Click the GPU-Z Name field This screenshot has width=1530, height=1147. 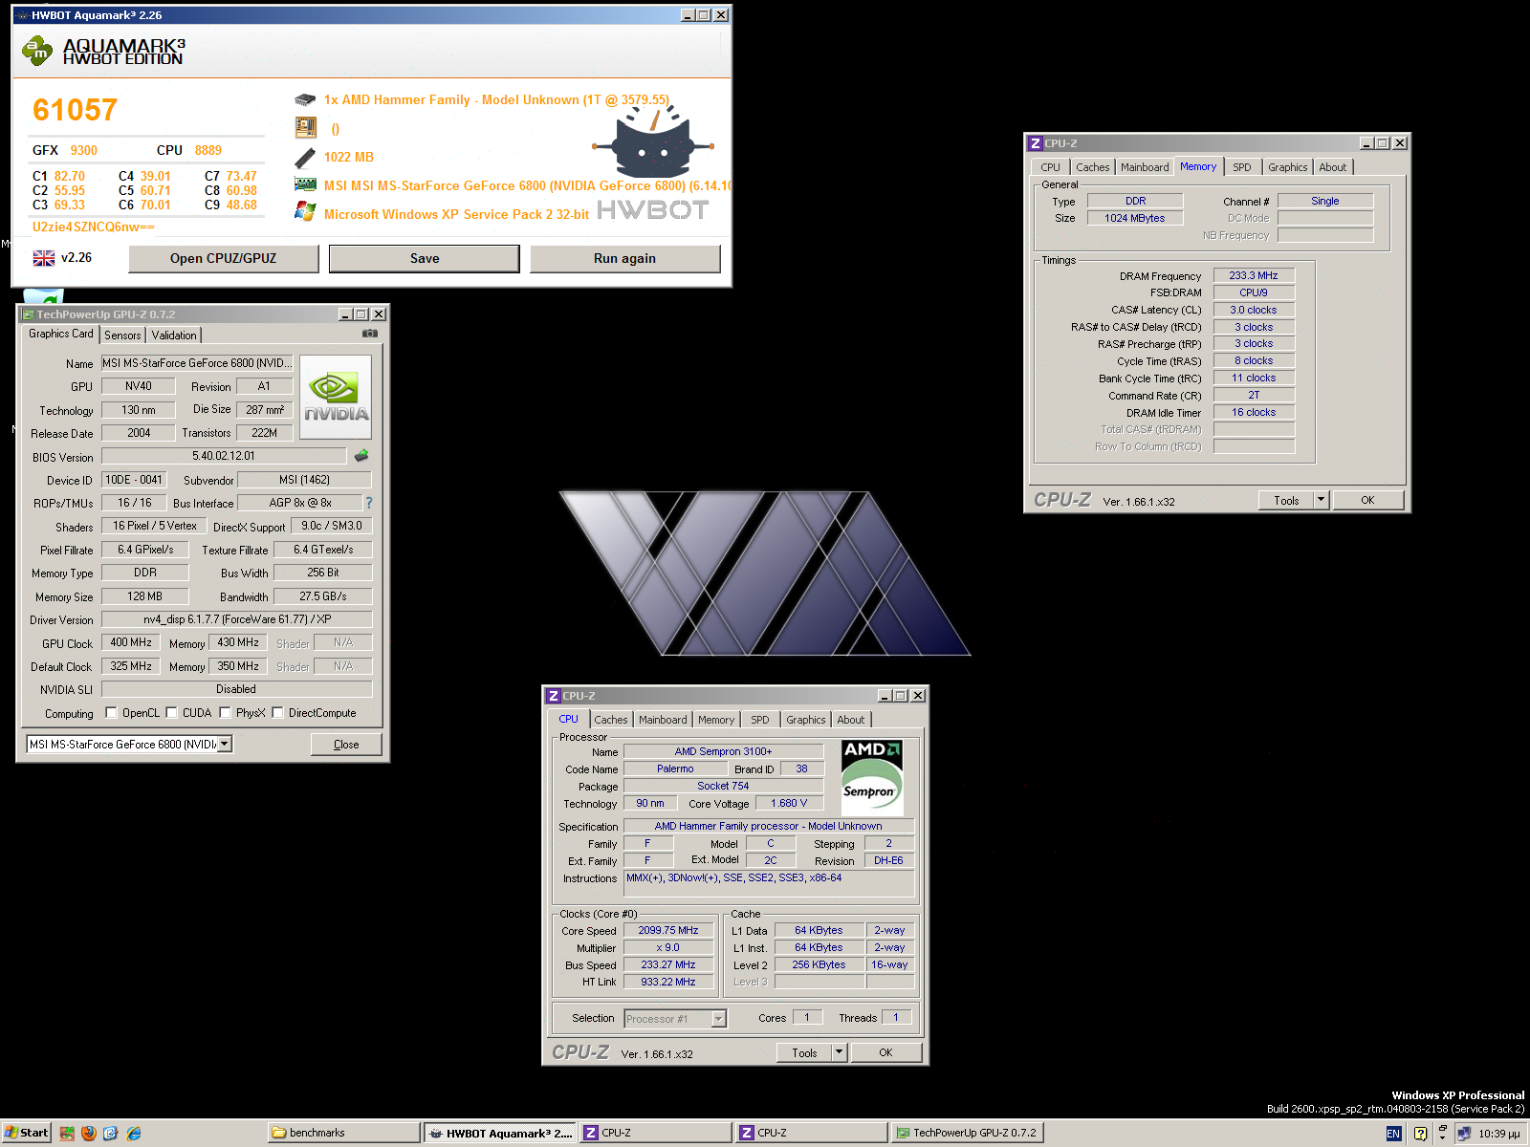point(198,363)
